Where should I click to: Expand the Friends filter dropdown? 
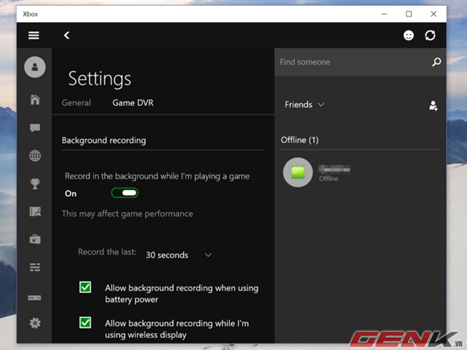point(304,105)
